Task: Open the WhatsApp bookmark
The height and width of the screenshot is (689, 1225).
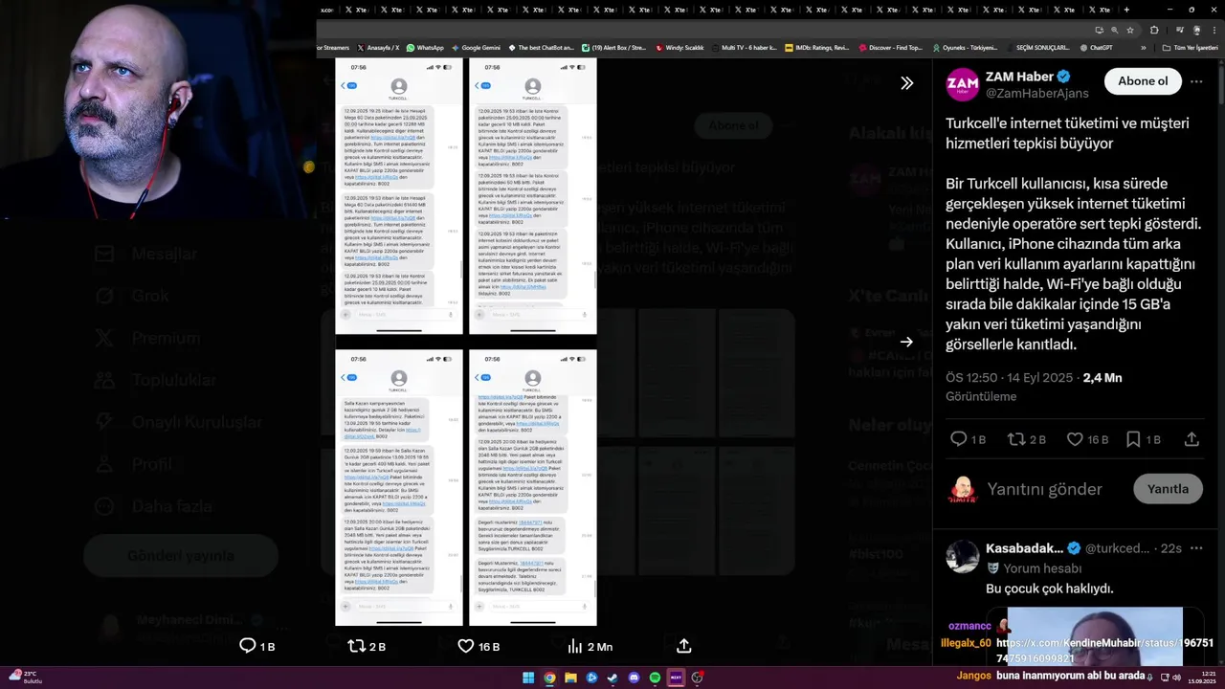Action: (x=425, y=47)
